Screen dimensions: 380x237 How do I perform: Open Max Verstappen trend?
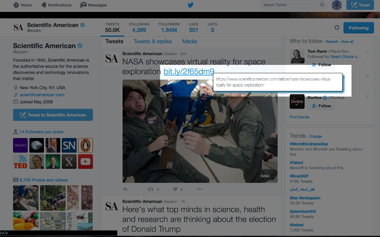click(x=305, y=198)
